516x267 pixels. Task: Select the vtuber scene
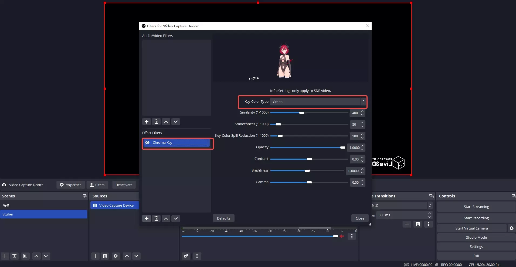[43, 214]
